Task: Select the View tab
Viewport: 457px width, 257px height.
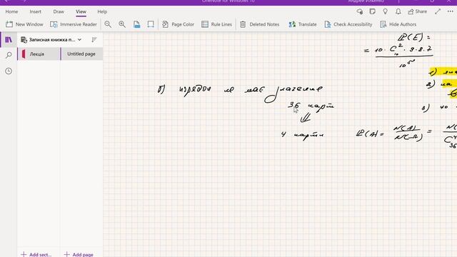Action: (81, 11)
